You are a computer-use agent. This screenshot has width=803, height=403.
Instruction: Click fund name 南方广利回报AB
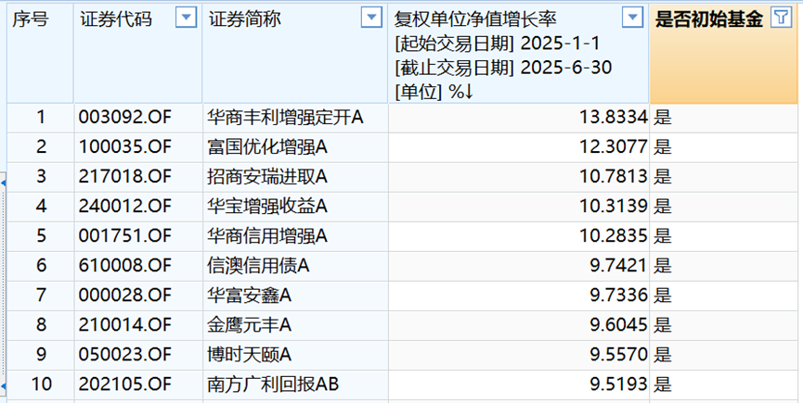[273, 384]
